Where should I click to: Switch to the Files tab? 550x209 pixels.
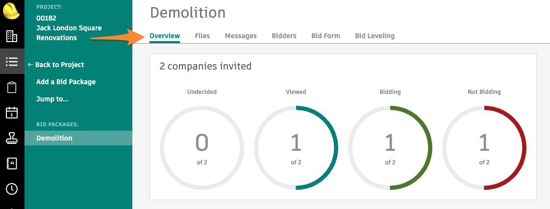point(202,36)
